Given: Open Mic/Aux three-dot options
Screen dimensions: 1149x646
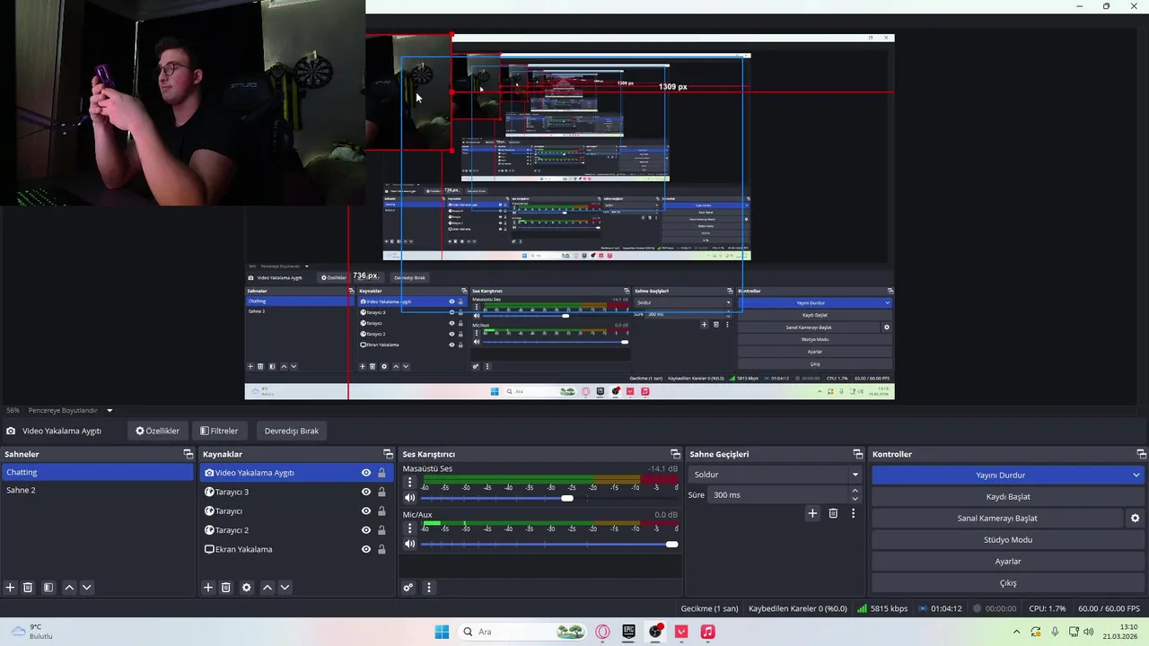Looking at the screenshot, I should pos(410,528).
